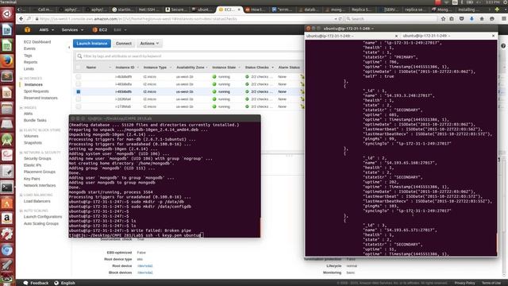Select checkbox for first instance row
Screen dimensions: 508x286
[78, 77]
